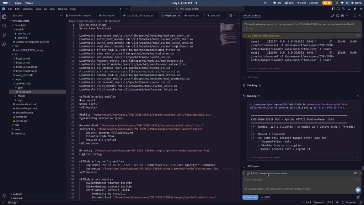Open the system volume icon in top bar
Screen dimensions: 364x205
[x=347, y=3]
